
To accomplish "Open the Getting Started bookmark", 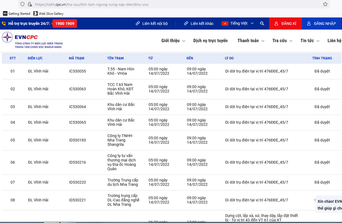I will point(16,14).
